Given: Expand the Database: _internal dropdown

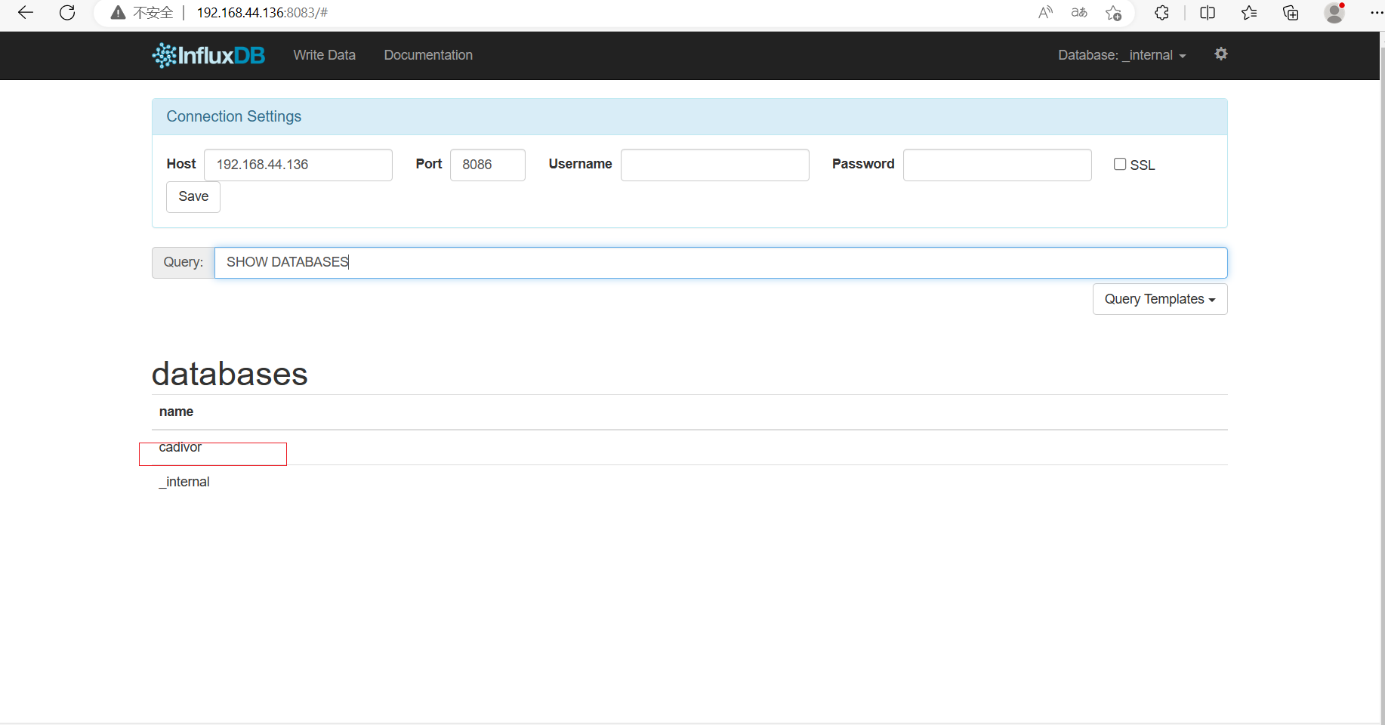Looking at the screenshot, I should pyautogui.click(x=1122, y=55).
